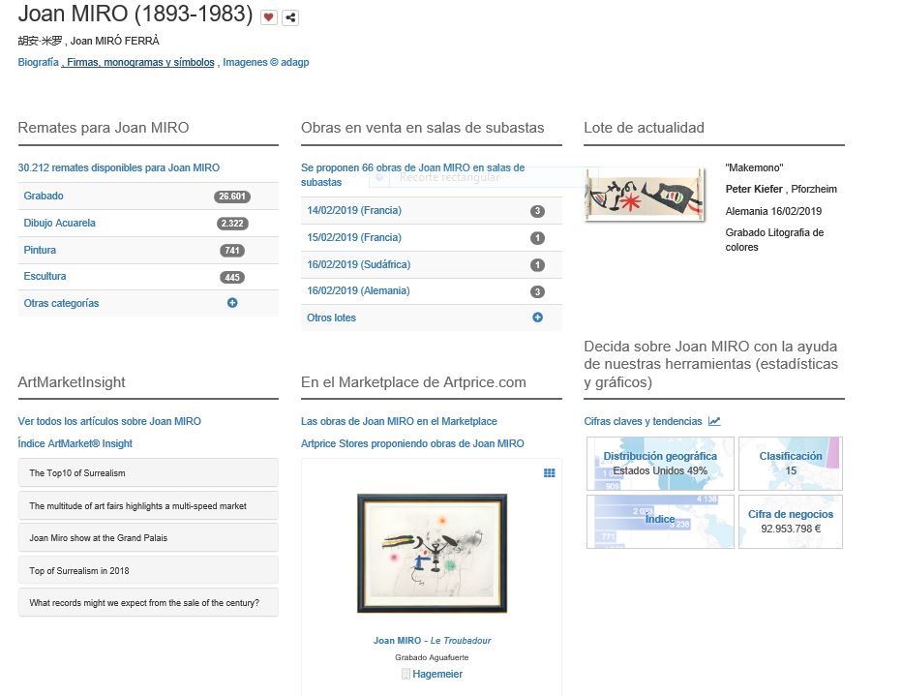Open the 16/02/2019 (Sudáfrica) auction
The image size is (902, 696).
click(x=358, y=264)
